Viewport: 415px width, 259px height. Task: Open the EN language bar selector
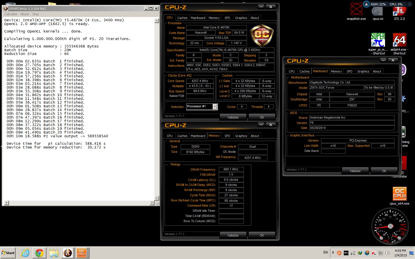[325, 252]
